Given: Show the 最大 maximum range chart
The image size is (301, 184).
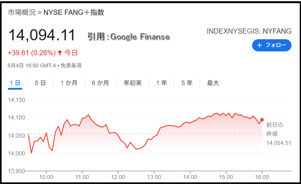Looking at the screenshot, I should click(213, 83).
